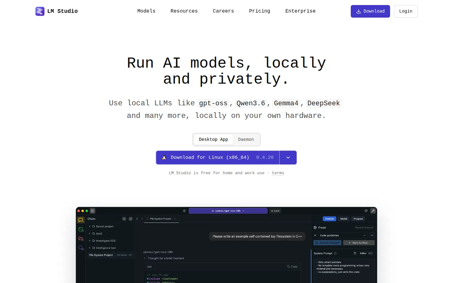Switch to the Context tab
Screen dimensions: 453x283
329,219
